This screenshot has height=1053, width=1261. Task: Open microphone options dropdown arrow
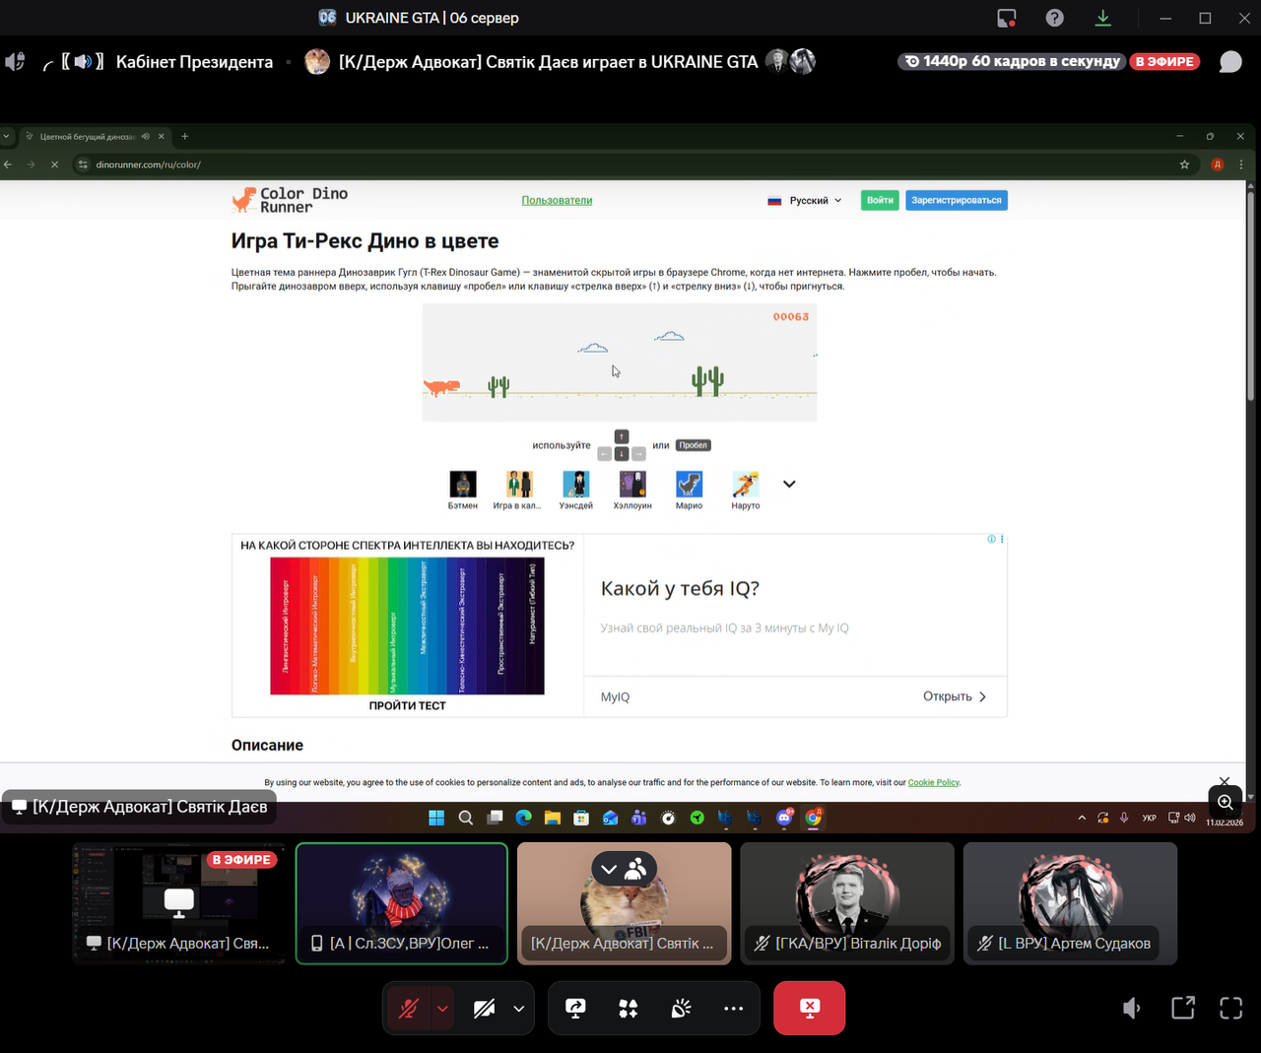click(x=442, y=1009)
